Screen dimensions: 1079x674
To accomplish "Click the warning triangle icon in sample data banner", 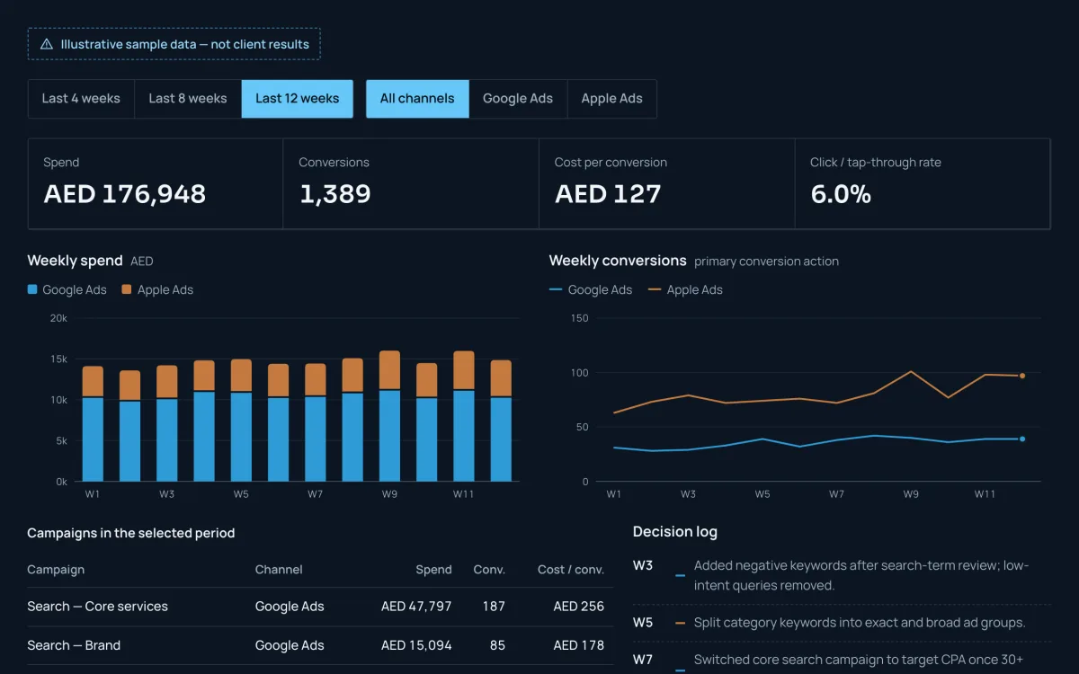I will 47,44.
